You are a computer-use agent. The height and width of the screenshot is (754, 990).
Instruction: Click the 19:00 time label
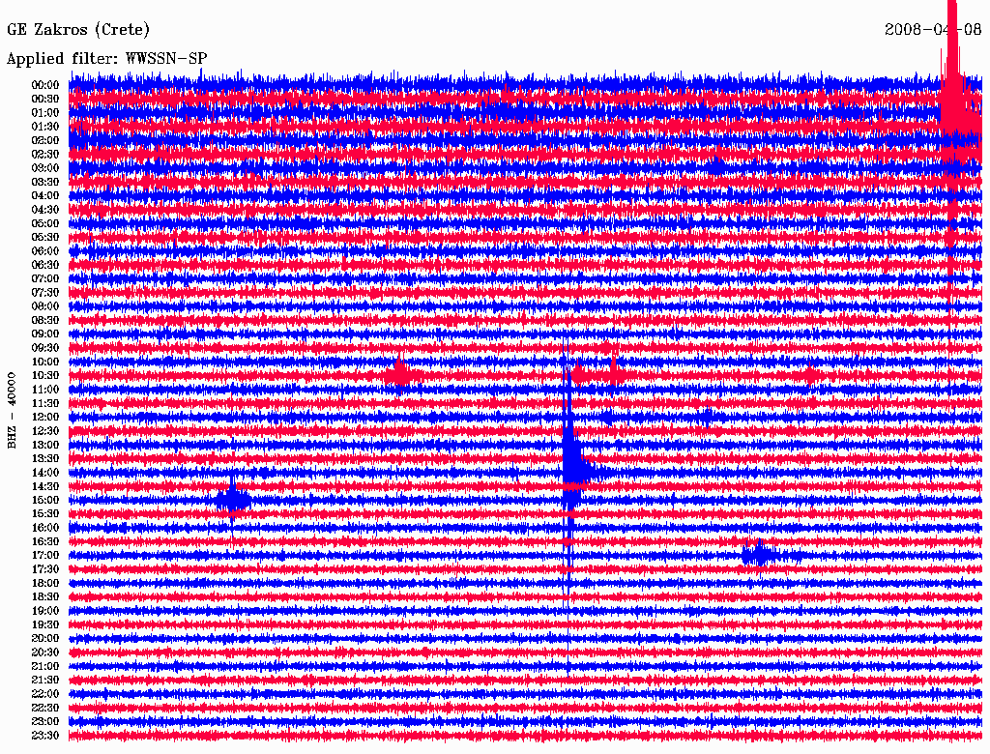click(x=45, y=611)
